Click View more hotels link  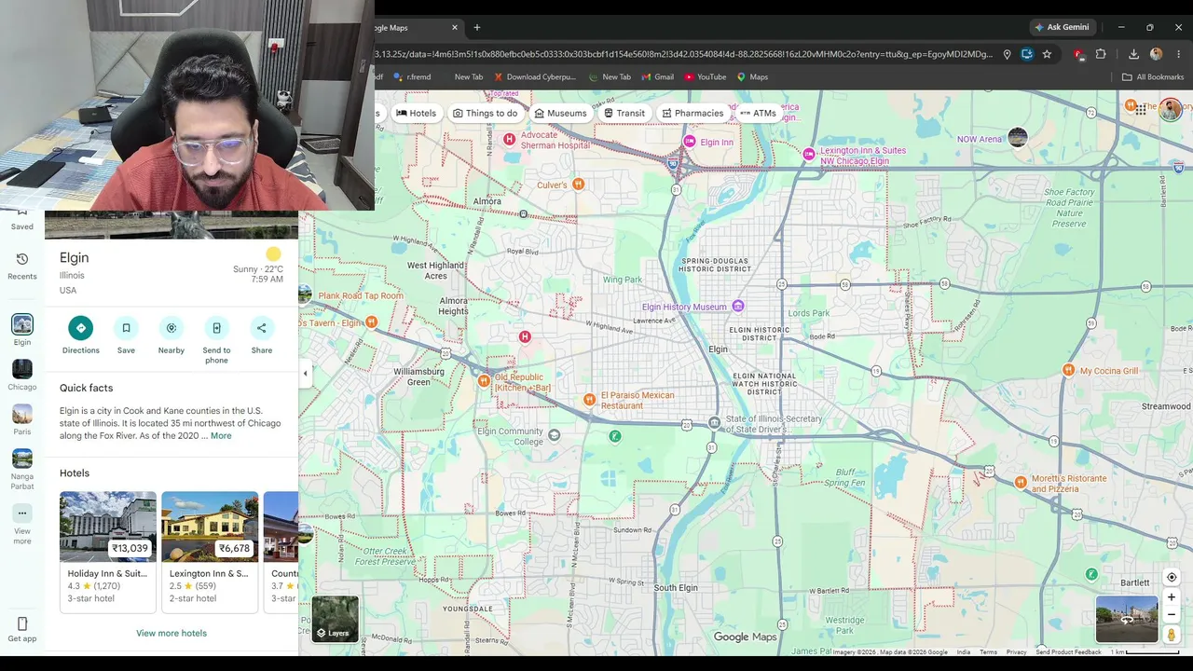(171, 633)
